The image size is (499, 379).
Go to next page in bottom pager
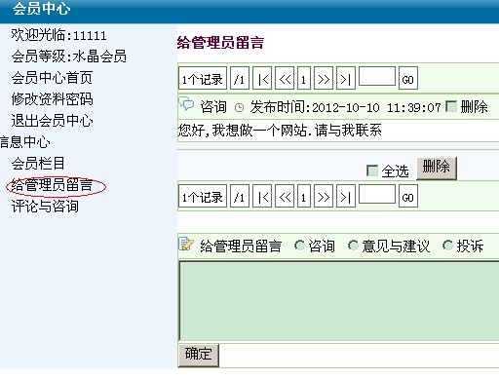coord(324,196)
